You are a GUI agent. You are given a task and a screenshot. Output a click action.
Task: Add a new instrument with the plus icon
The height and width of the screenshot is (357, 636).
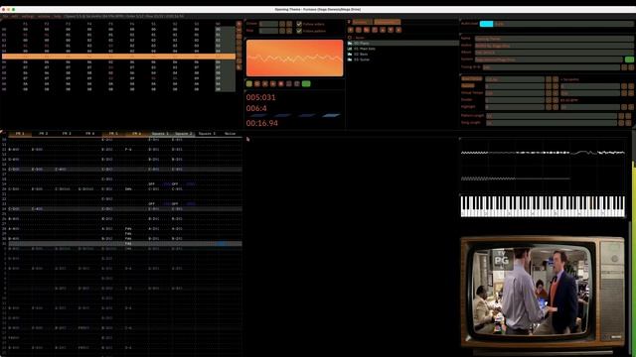tap(351, 30)
